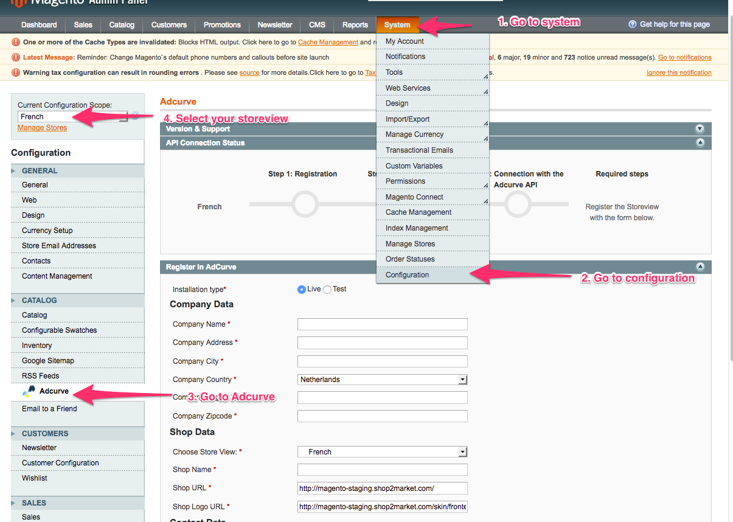Expand the Version & Support section
This screenshot has width=733, height=522.
(x=700, y=129)
